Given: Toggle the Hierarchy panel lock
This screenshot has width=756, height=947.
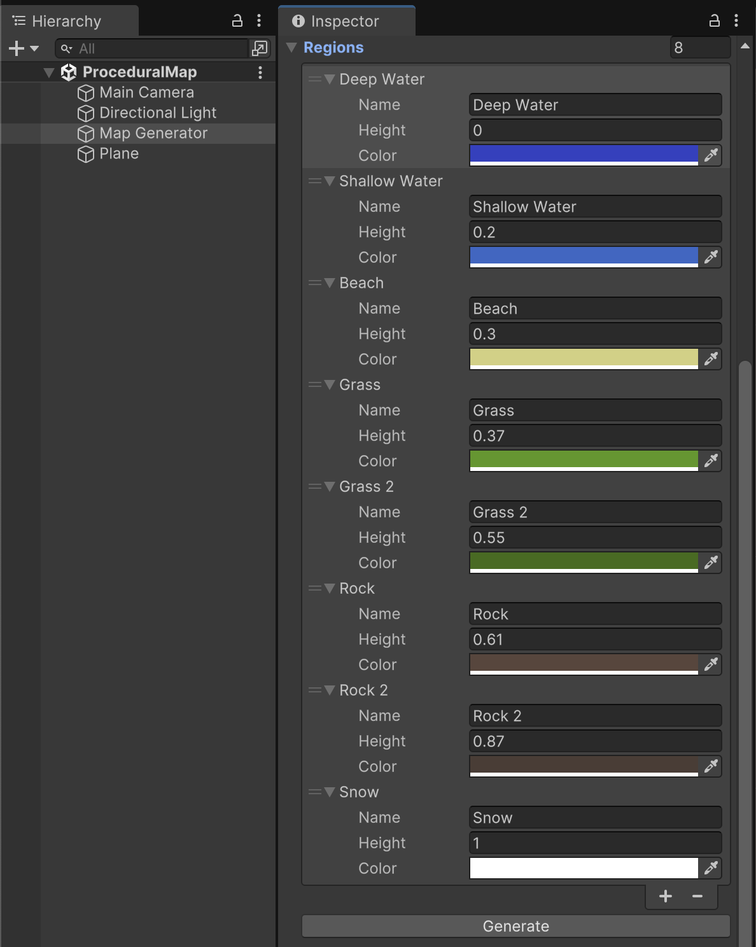Looking at the screenshot, I should (x=237, y=20).
